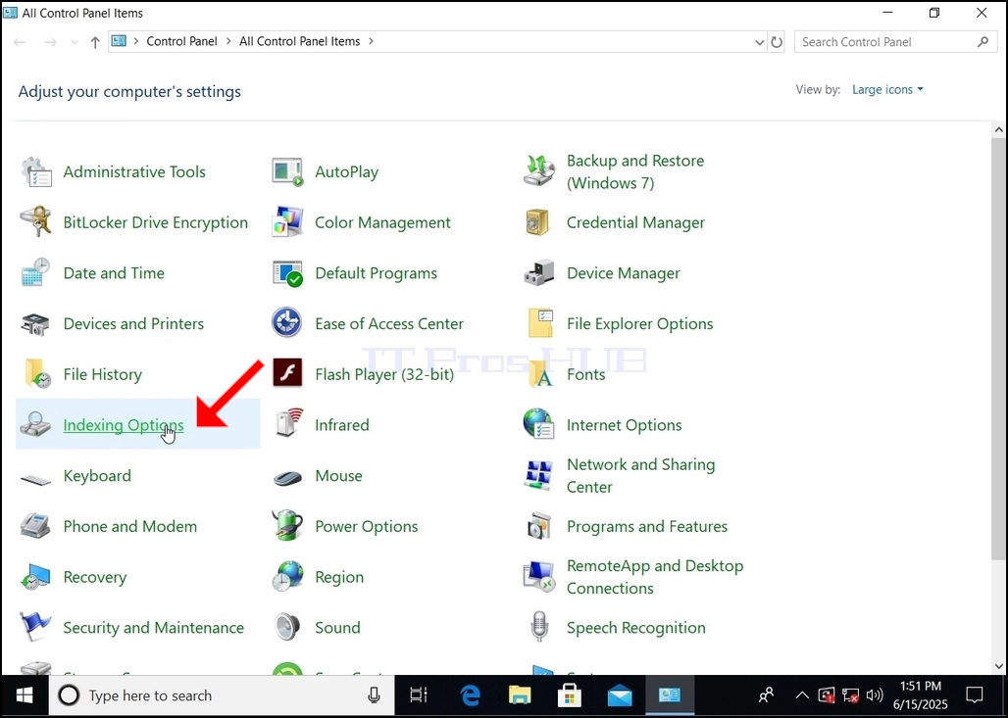Viewport: 1008px width, 718px height.
Task: Click the Internet Options link
Action: 625,424
